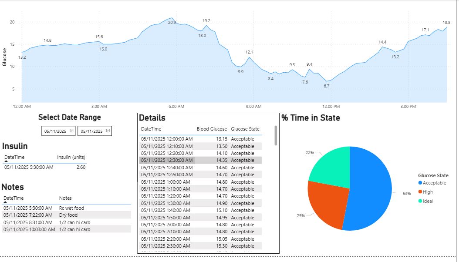Click the sort arrow under Insulin DateTime header
Image resolution: width=459 pixels, height=262 pixels.
coord(6,161)
